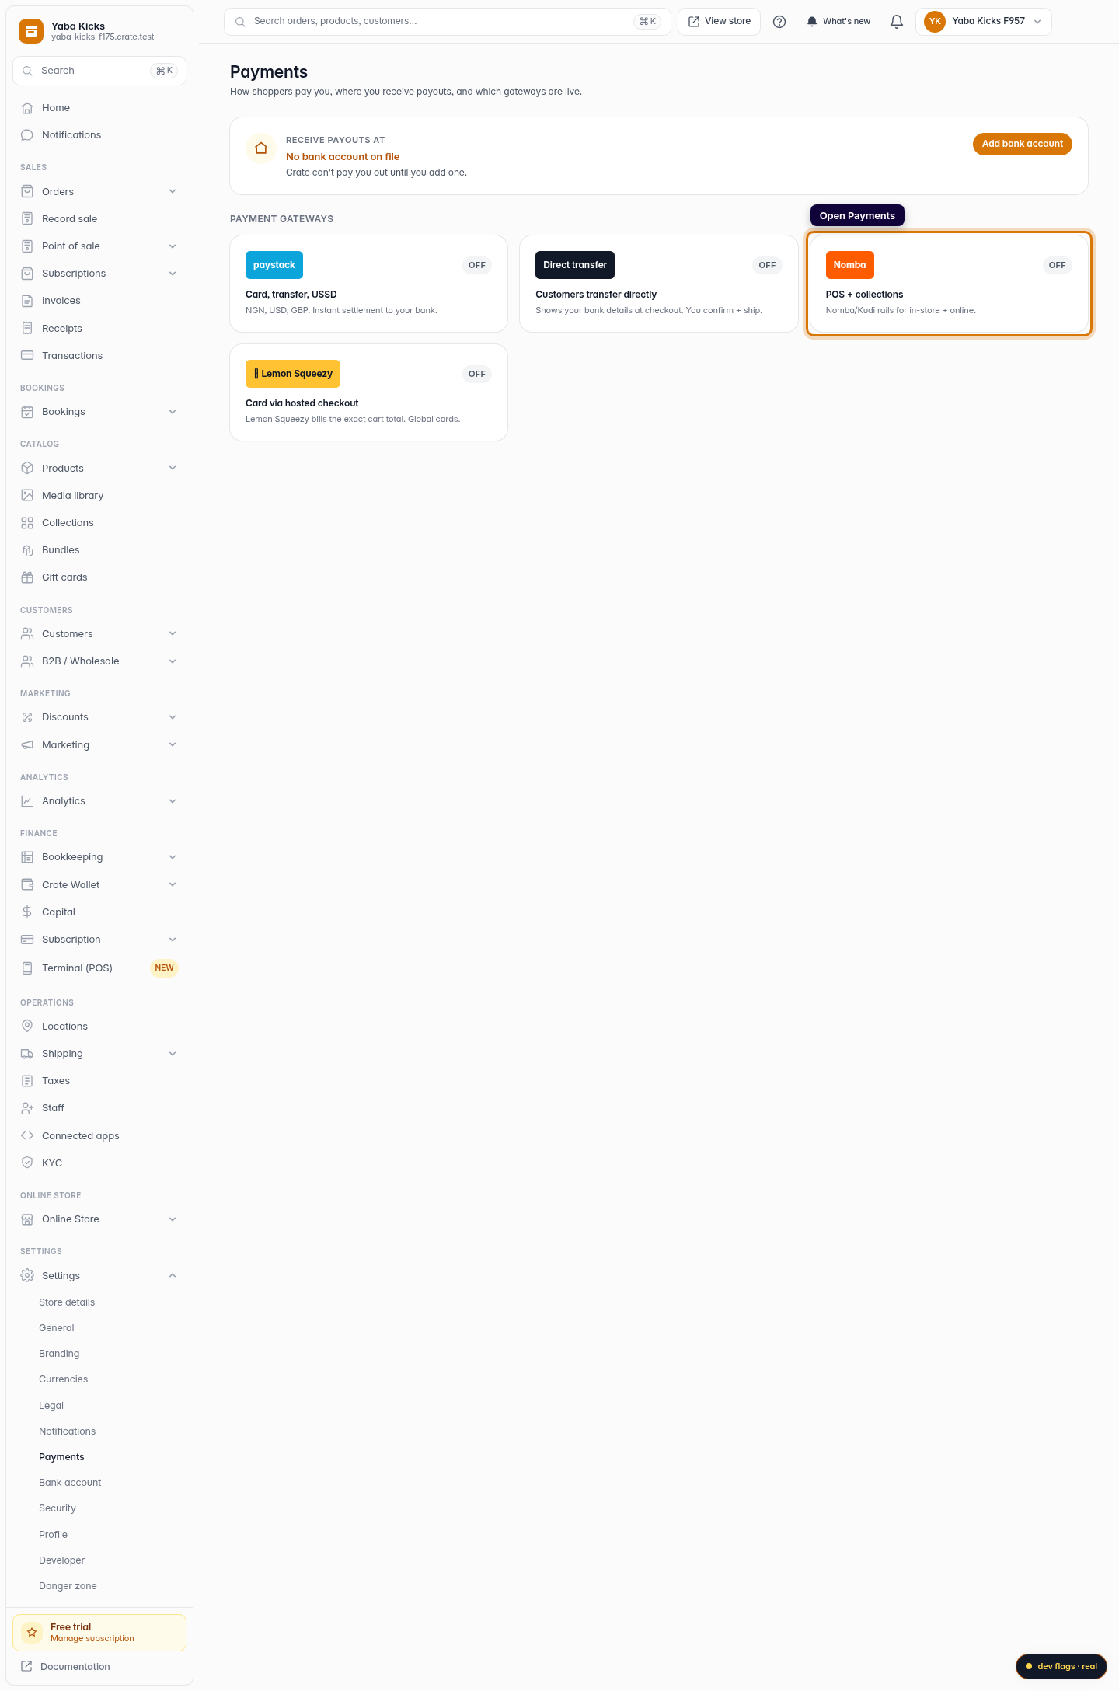Click the View store button
Screen dimensions: 1119x1691
click(719, 22)
